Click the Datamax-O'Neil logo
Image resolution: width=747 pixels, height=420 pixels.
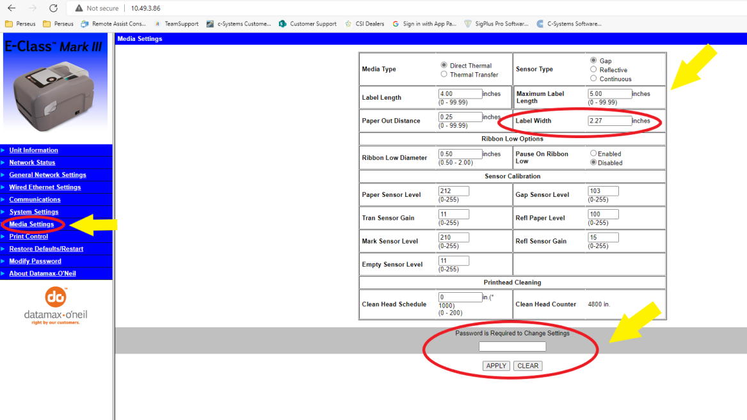[x=56, y=306]
